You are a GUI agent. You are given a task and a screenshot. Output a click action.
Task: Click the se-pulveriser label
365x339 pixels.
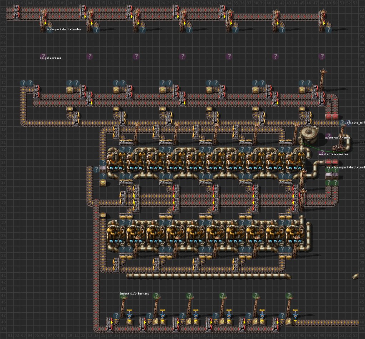pos(51,58)
